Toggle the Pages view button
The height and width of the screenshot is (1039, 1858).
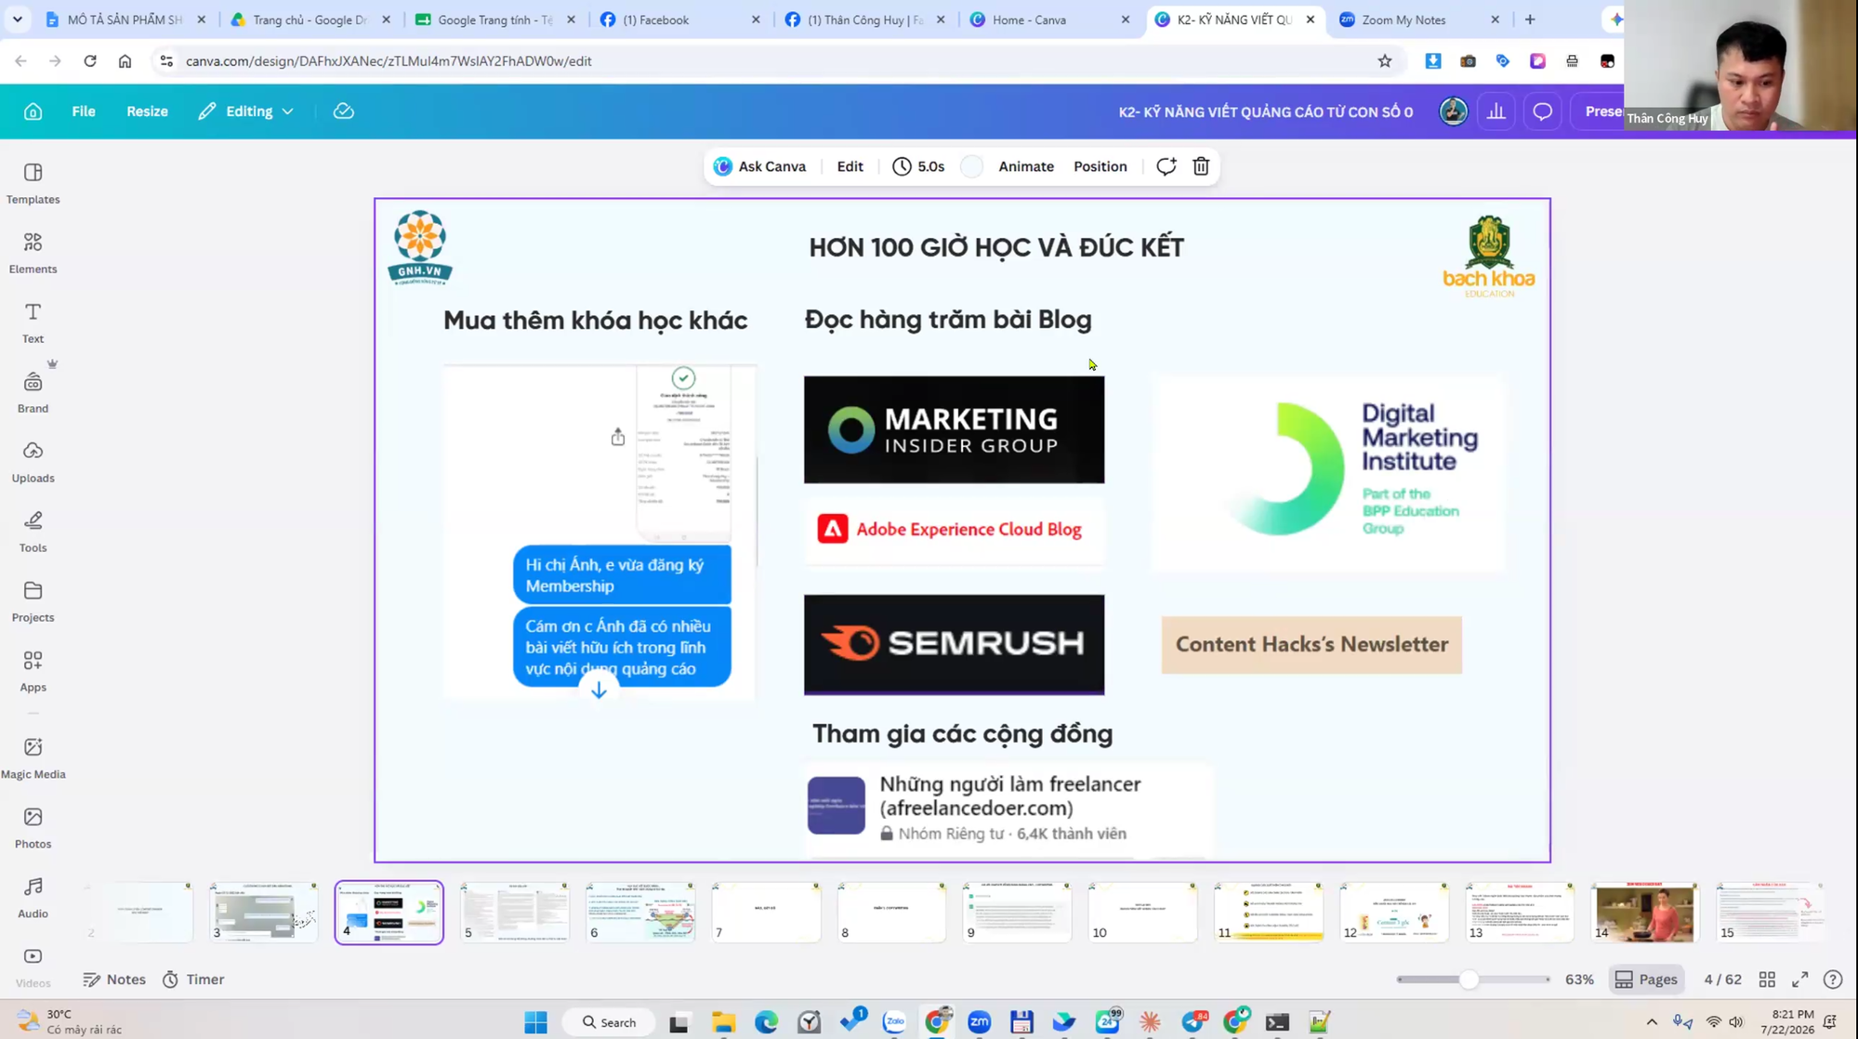point(1646,980)
